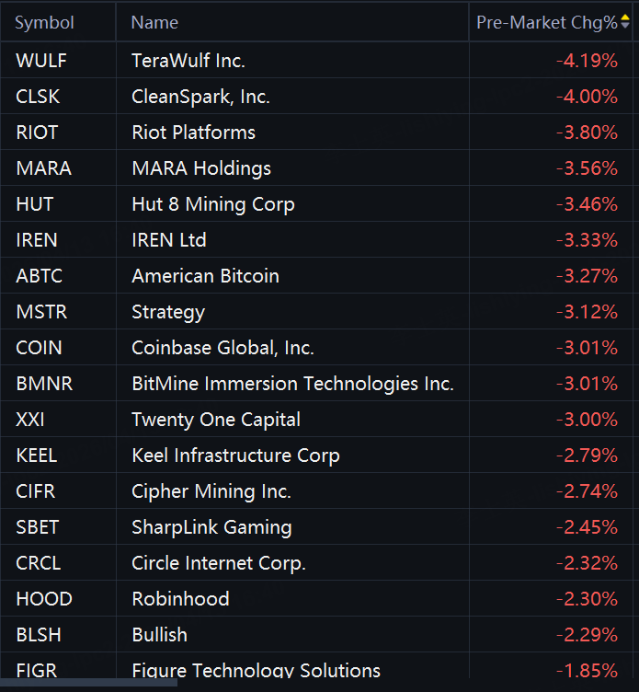Open Circle Internet Corp. entry
639x692 pixels.
click(219, 563)
